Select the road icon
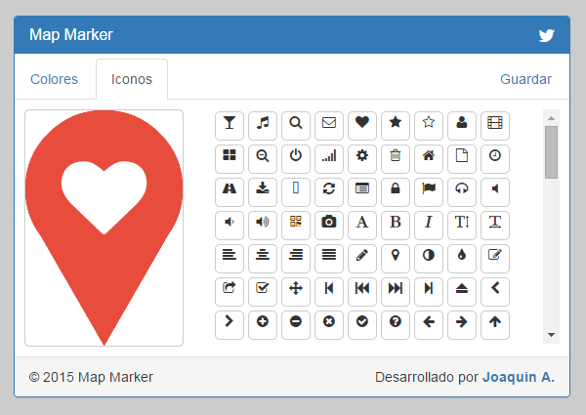Viewport: 586px width, 415px height. pos(230,192)
